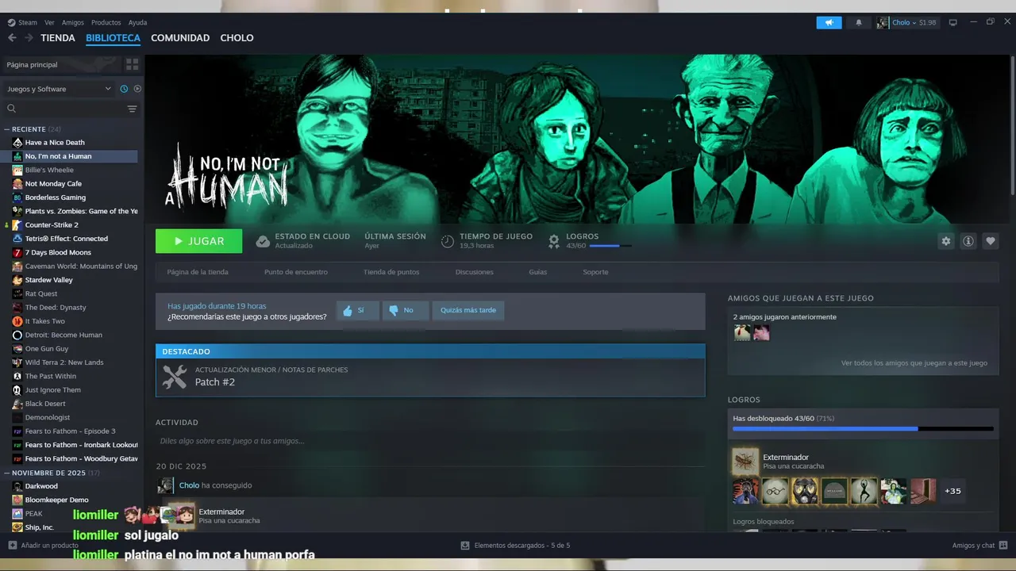Toggle sort by recent clock icon
The width and height of the screenshot is (1016, 571).
click(x=124, y=89)
